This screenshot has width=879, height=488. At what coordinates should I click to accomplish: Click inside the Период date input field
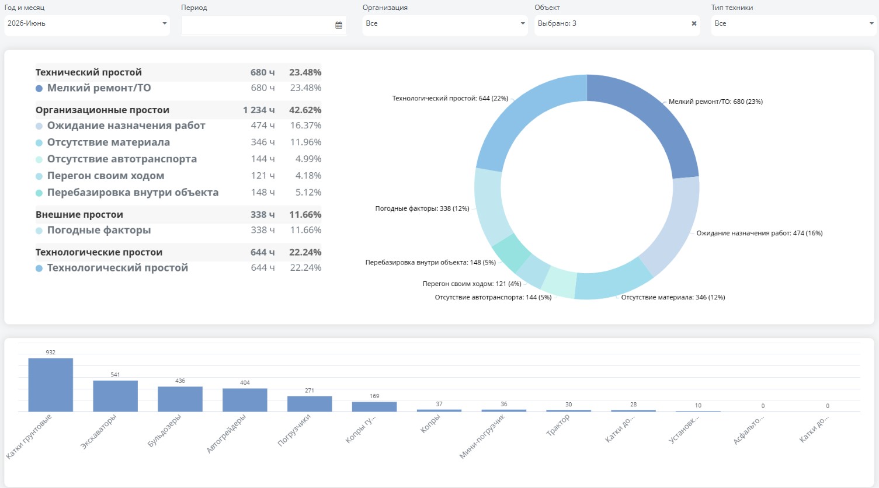pos(257,25)
